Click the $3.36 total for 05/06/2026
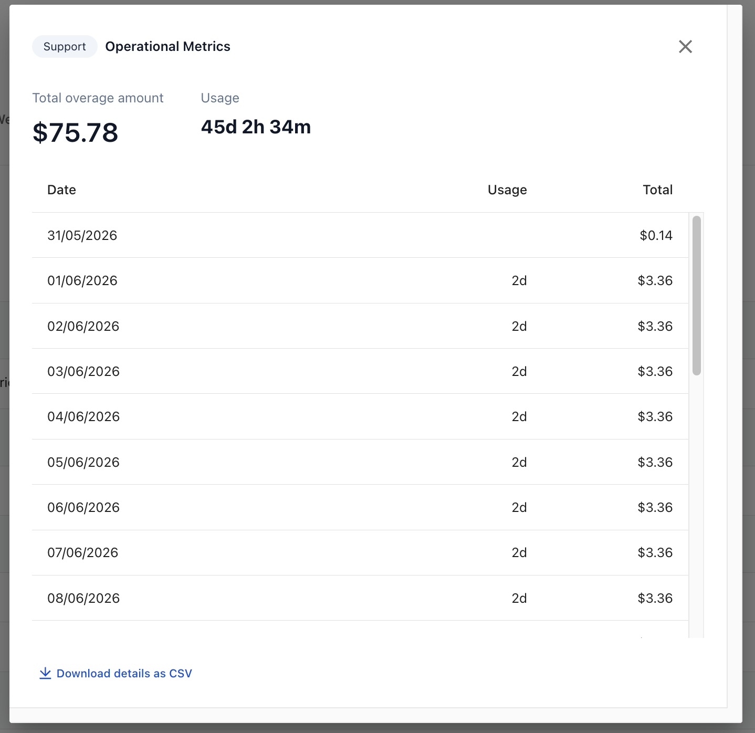 (655, 462)
